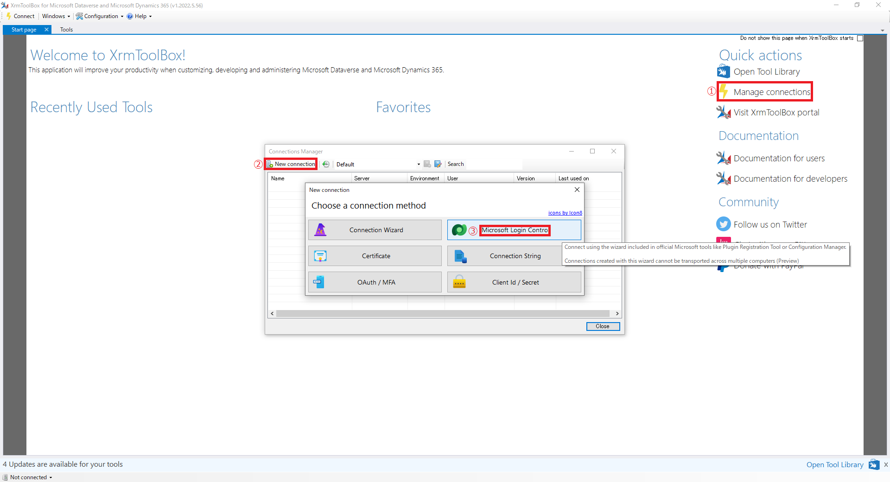Choose the Certificate connection method
The width and height of the screenshot is (890, 482).
[x=375, y=256]
